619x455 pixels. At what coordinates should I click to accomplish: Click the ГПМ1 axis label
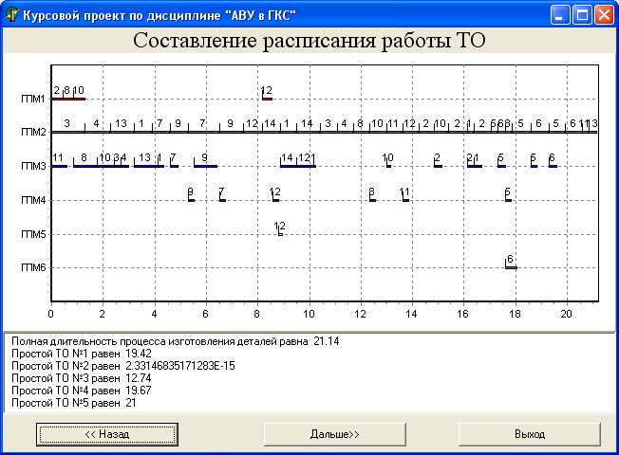[x=32, y=99]
